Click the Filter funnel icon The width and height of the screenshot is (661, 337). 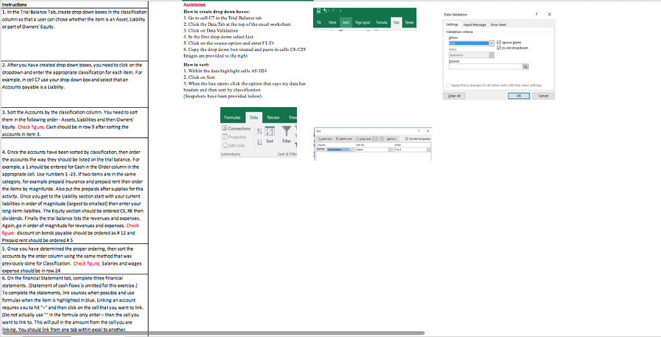(x=287, y=131)
